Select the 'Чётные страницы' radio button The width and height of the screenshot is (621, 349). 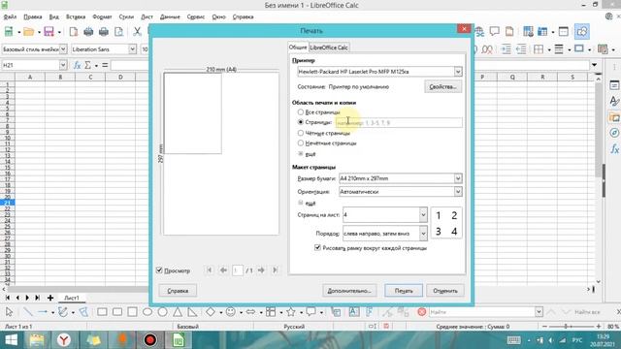coord(301,133)
